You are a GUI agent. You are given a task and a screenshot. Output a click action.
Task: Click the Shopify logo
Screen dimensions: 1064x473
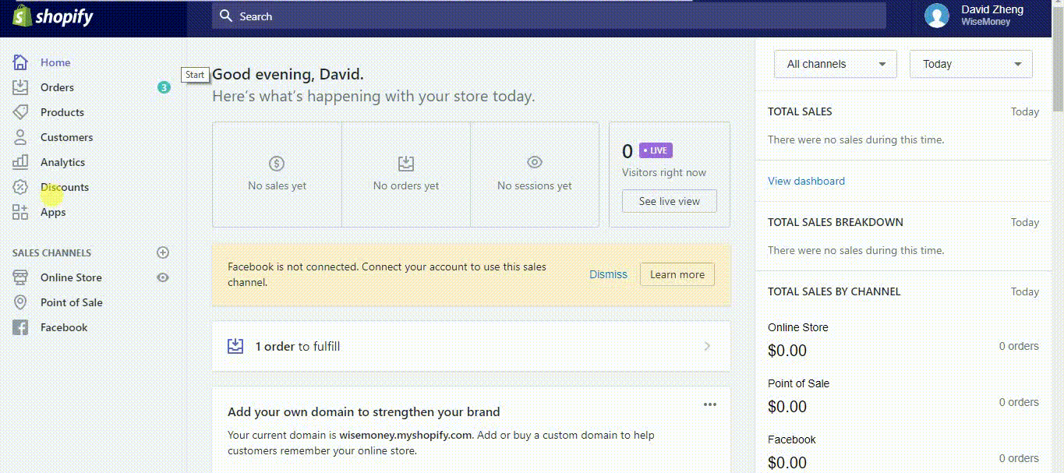coord(52,17)
